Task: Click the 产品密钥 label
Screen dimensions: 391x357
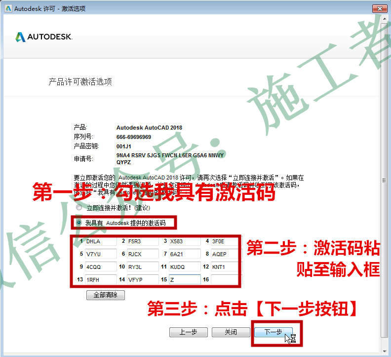Action: (86, 146)
